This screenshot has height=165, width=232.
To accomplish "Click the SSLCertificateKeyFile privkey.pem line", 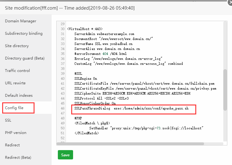I will 145,89.
